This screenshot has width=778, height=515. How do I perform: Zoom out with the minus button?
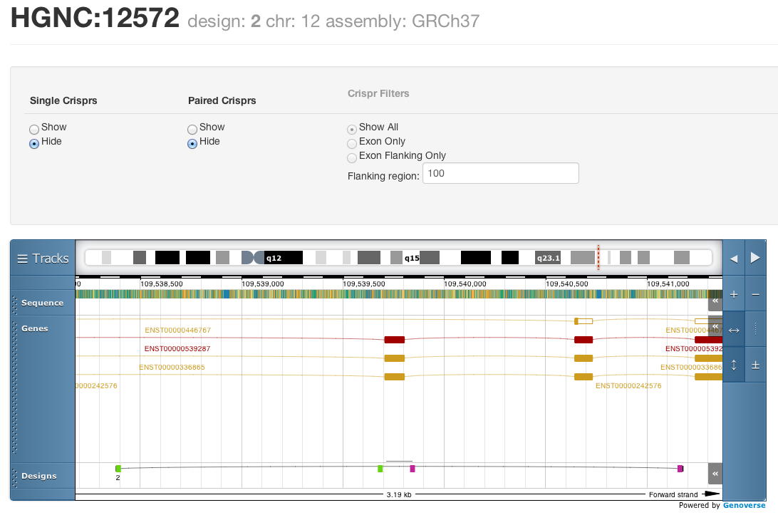[756, 294]
